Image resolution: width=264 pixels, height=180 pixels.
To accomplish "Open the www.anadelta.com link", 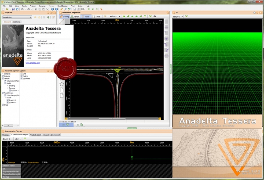I will pos(33,63).
